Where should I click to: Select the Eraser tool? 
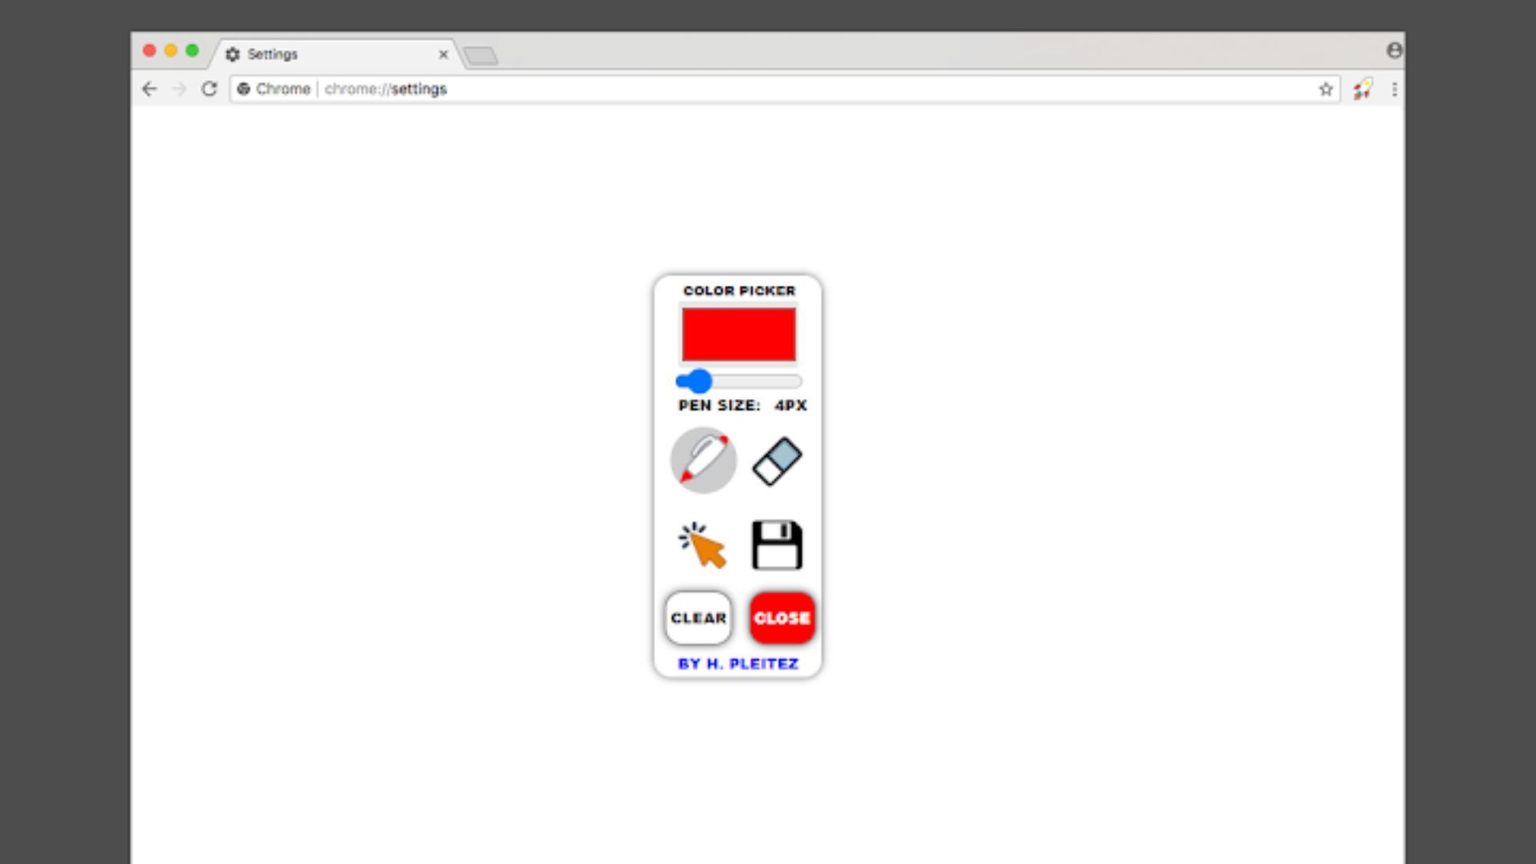point(777,460)
